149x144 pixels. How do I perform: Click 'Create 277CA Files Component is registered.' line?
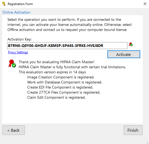click(x=64, y=92)
